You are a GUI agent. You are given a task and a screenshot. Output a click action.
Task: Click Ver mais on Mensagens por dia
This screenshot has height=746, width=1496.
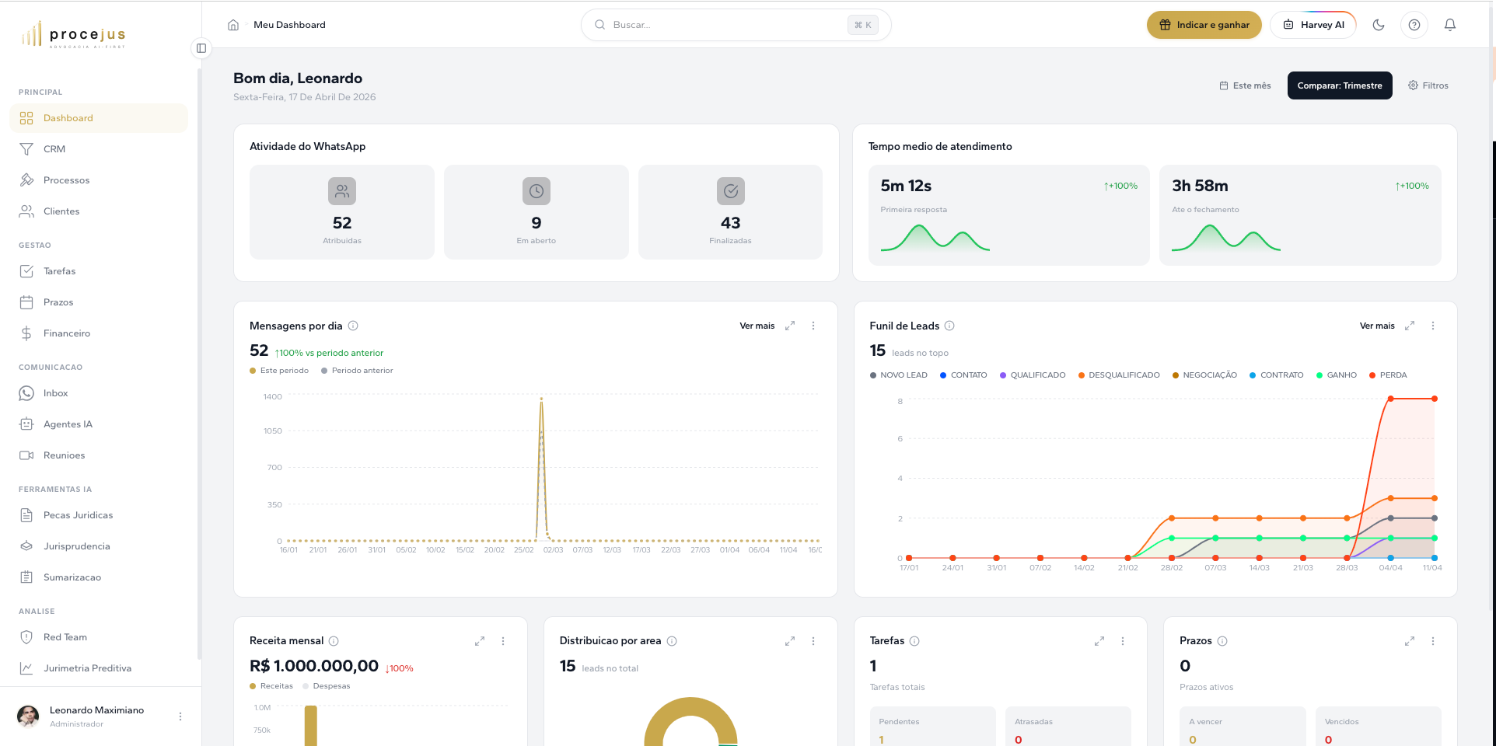tap(757, 326)
